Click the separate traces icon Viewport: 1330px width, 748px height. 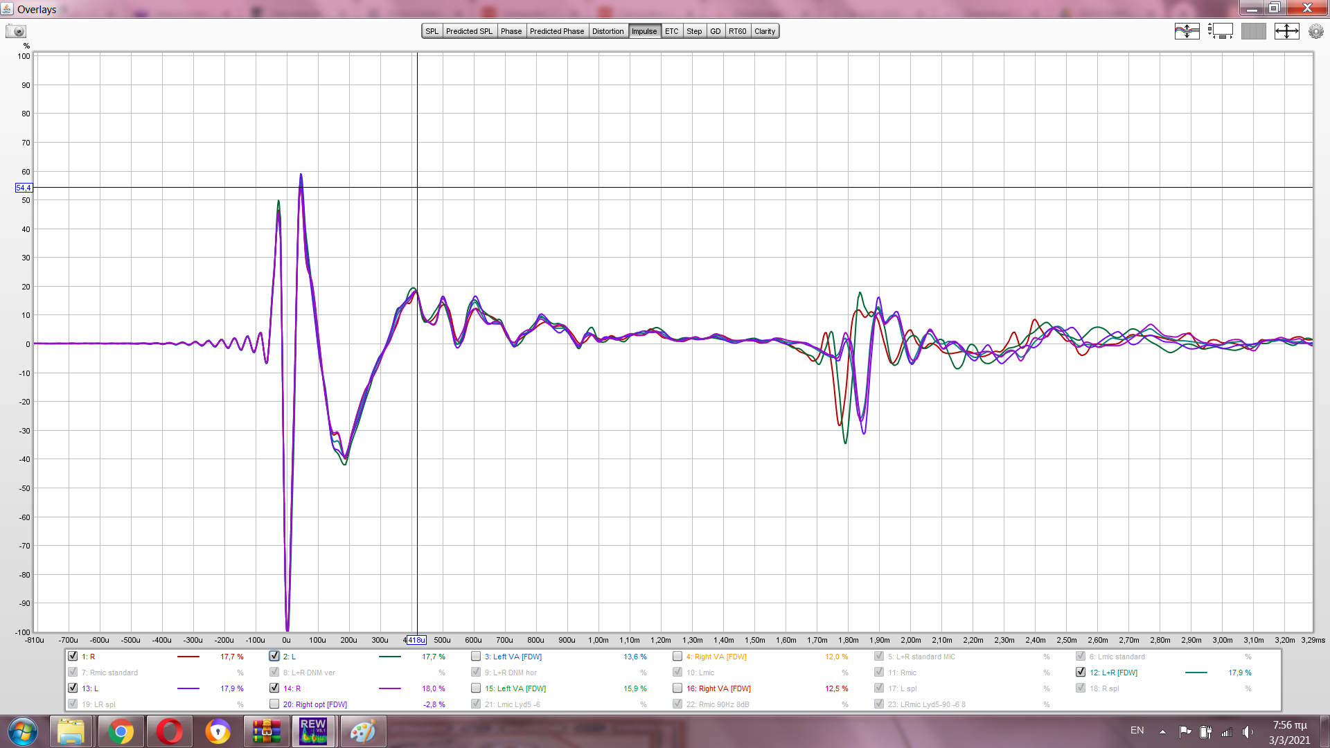[x=1187, y=31]
